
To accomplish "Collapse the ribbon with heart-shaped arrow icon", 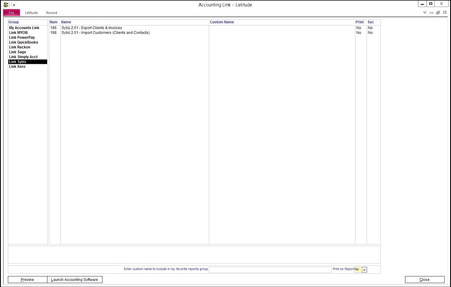I will [425, 13].
